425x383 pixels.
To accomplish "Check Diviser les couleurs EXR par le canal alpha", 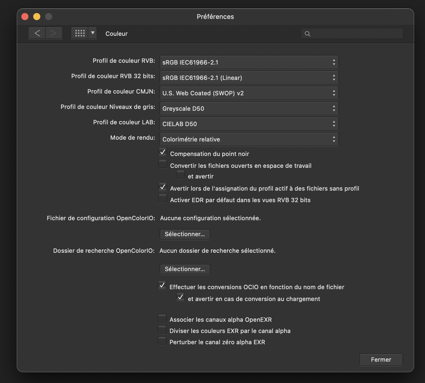I will pos(162,329).
